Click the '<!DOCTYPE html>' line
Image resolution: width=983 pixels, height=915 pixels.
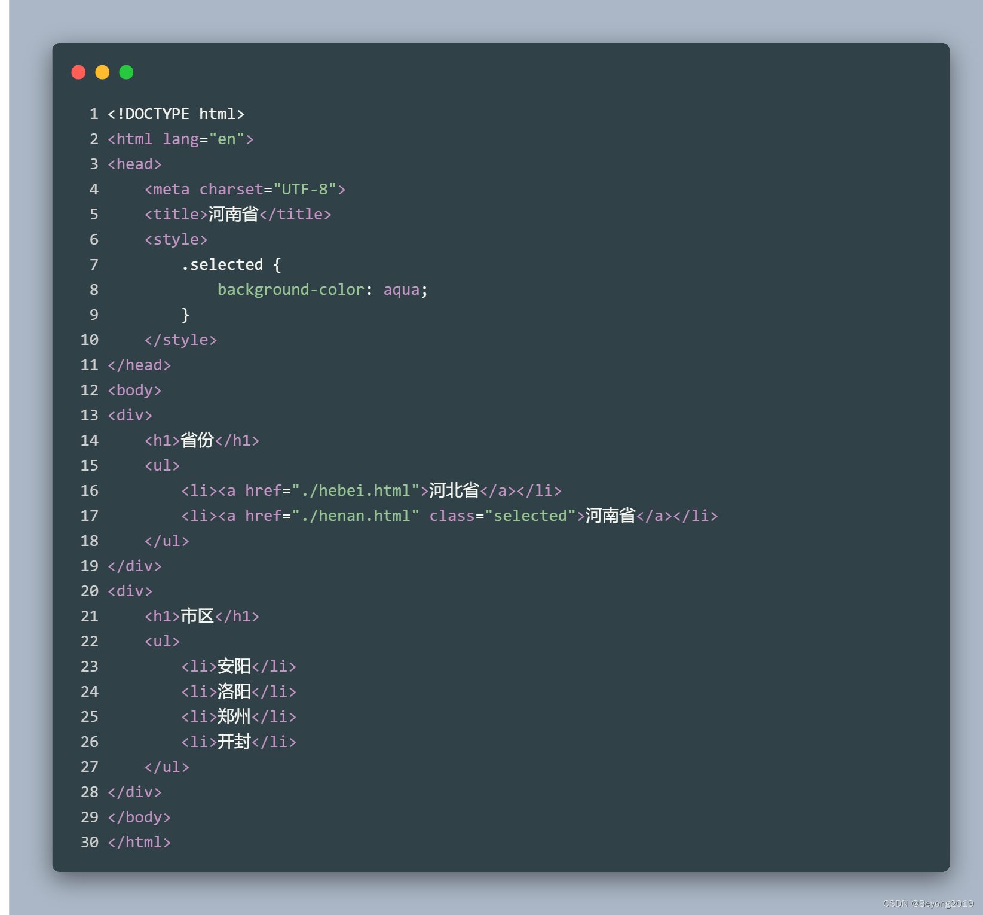[176, 114]
